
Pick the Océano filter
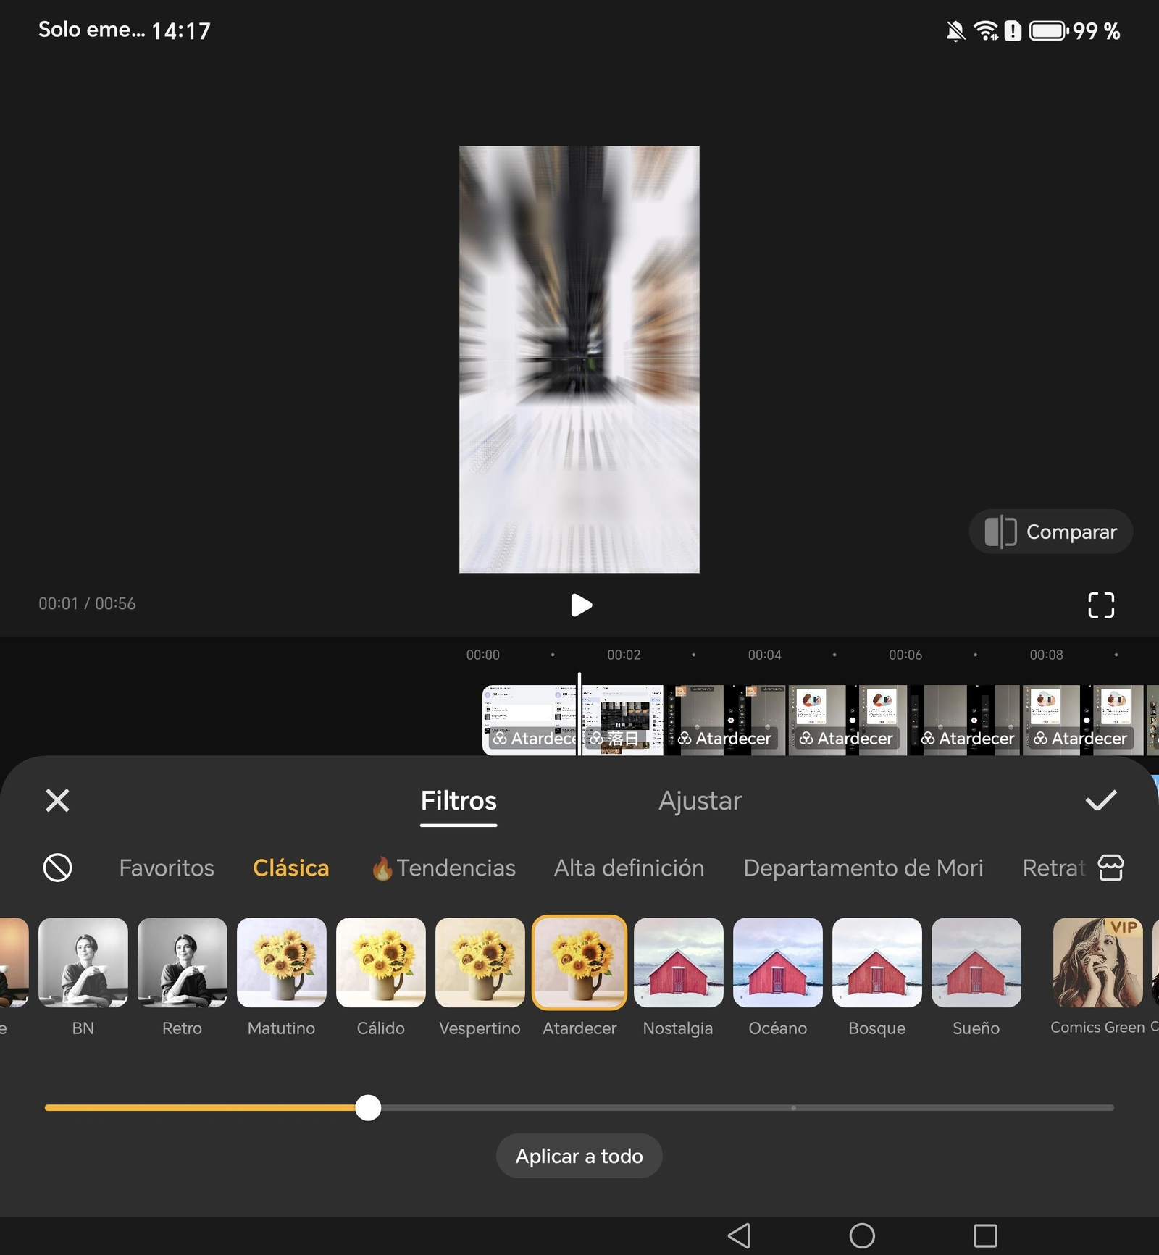(777, 962)
